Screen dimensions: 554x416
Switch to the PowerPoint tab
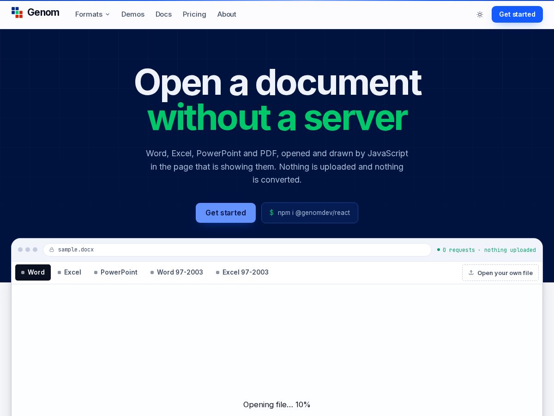coord(116,272)
